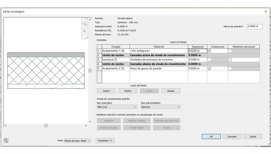Click the zoom icon below navigation wheel
Image resolution: width=271 pixels, height=154 pixels.
click(x=84, y=32)
